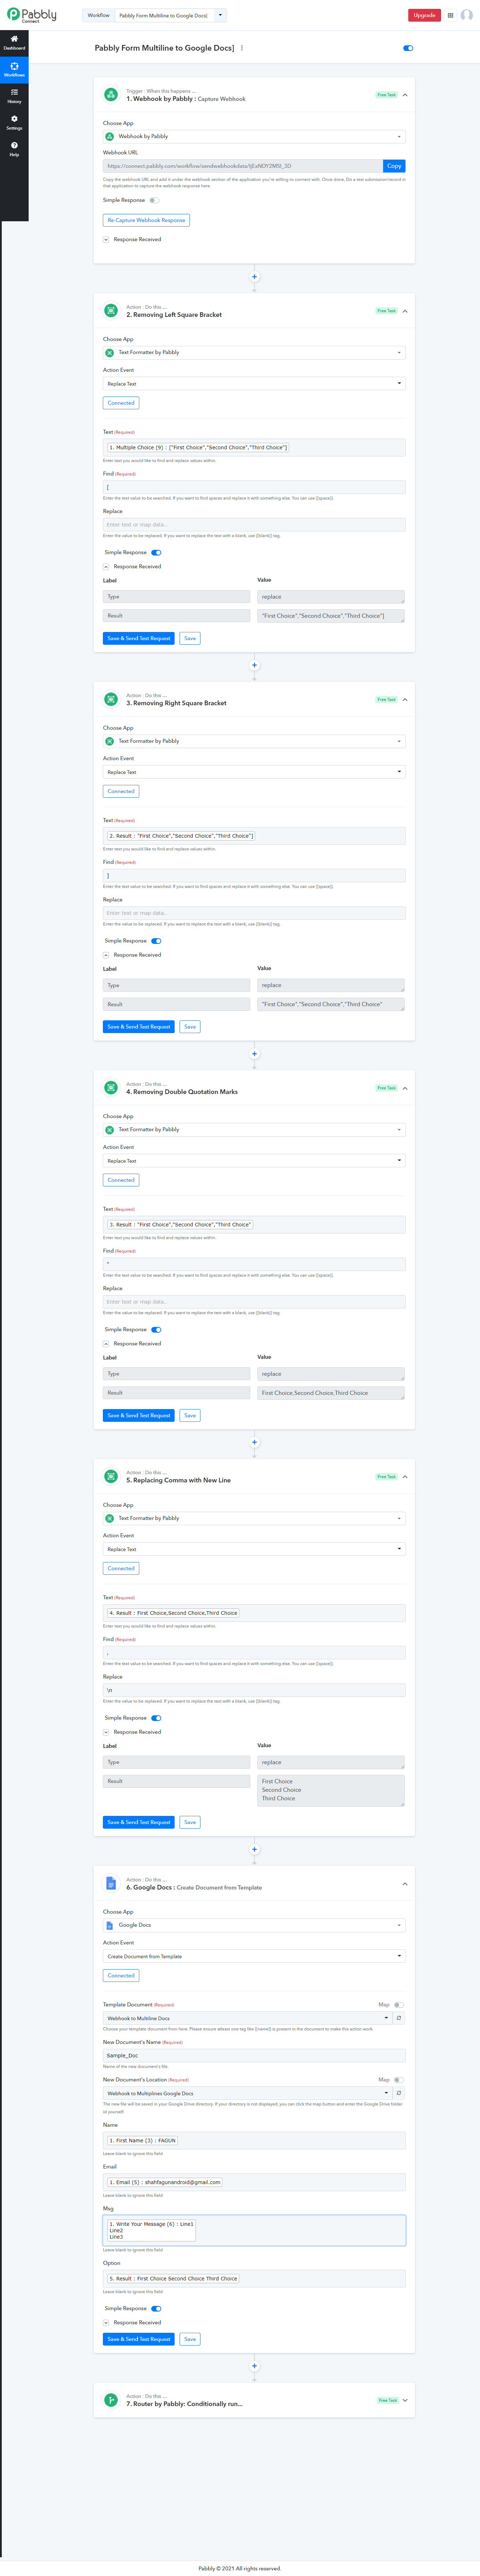
Task: Click the Google Docs step 6 icon
Action: 111,1884
